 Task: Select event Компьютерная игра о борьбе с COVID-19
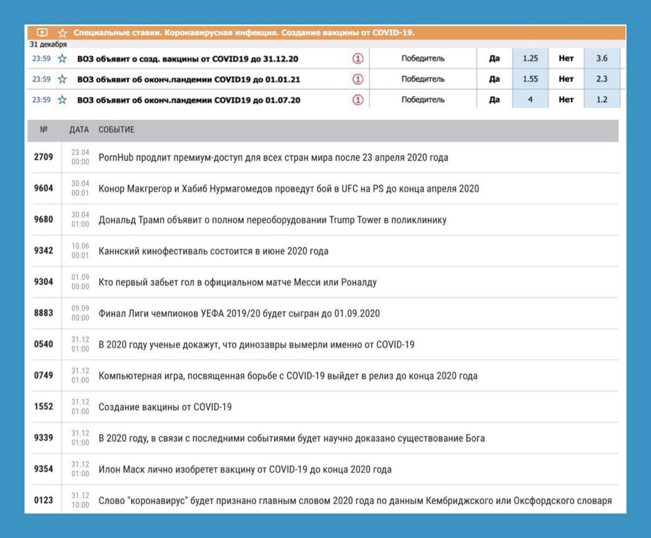point(288,376)
